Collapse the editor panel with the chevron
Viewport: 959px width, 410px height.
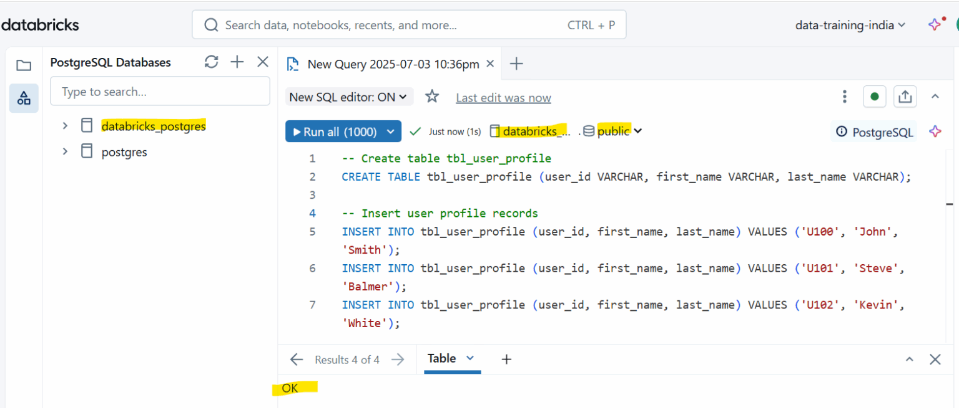coord(935,97)
